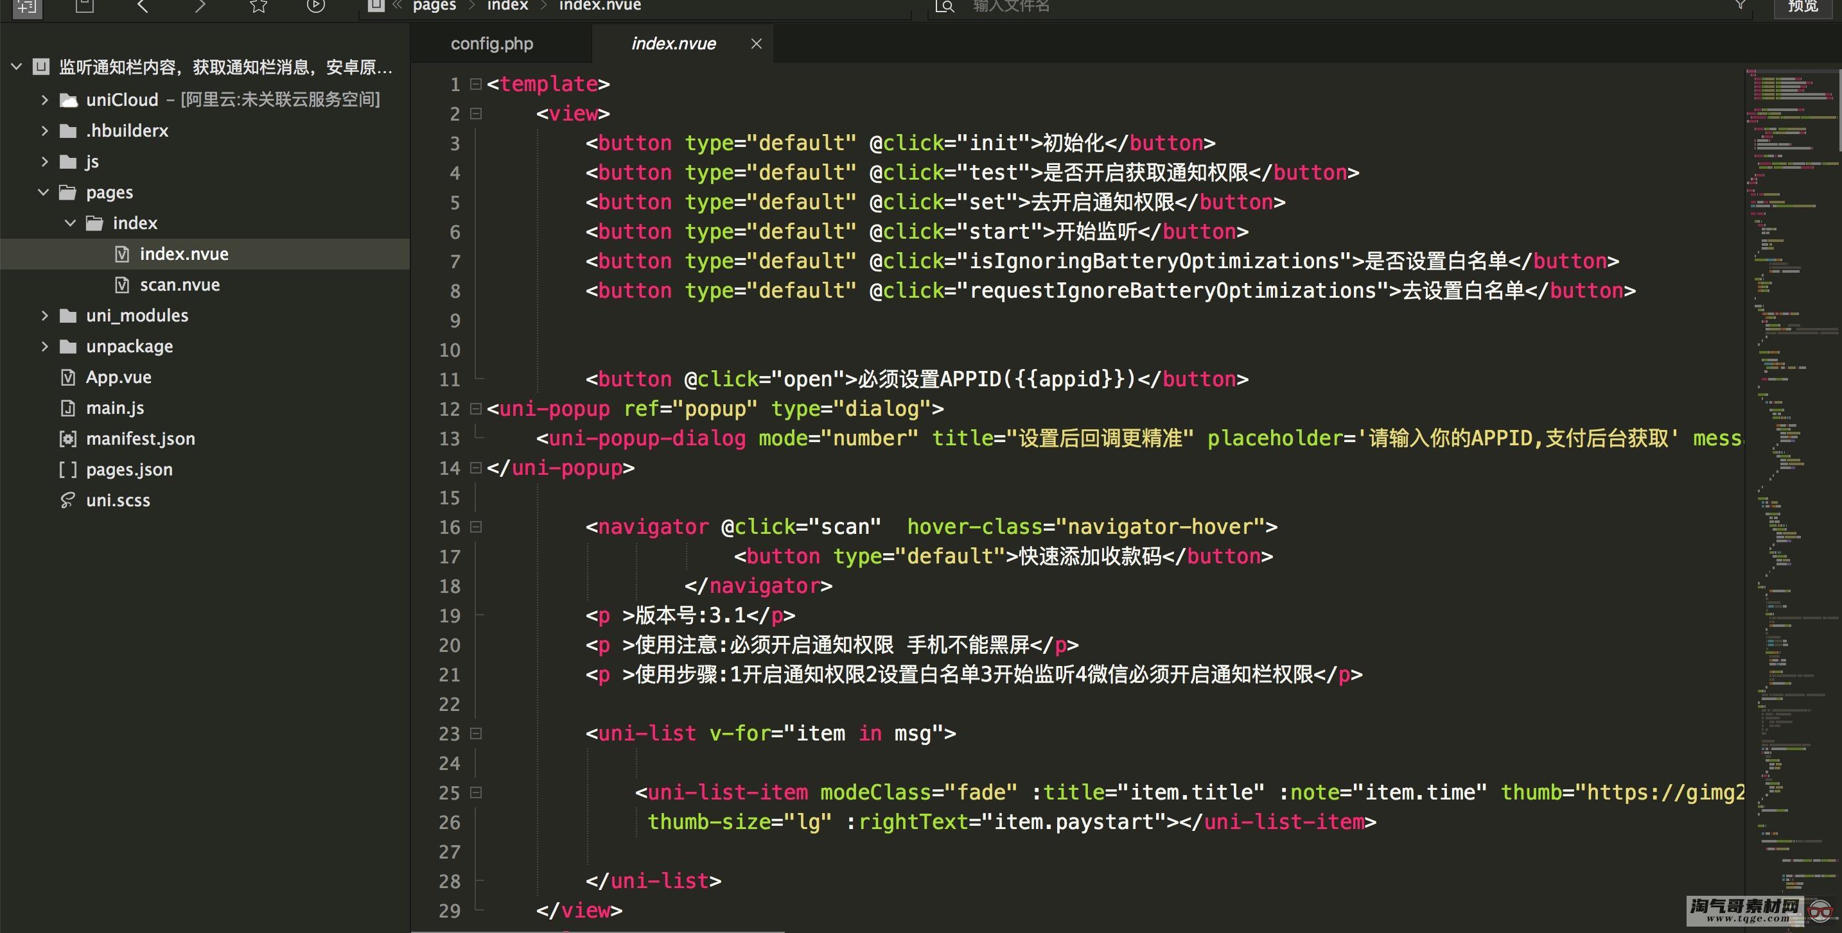Collapse the pages folder chevron
Screen dimensions: 1842x933
44,192
